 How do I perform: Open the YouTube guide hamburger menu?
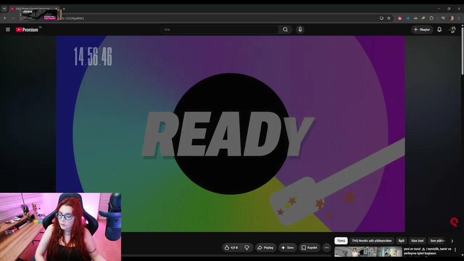pyautogui.click(x=8, y=29)
